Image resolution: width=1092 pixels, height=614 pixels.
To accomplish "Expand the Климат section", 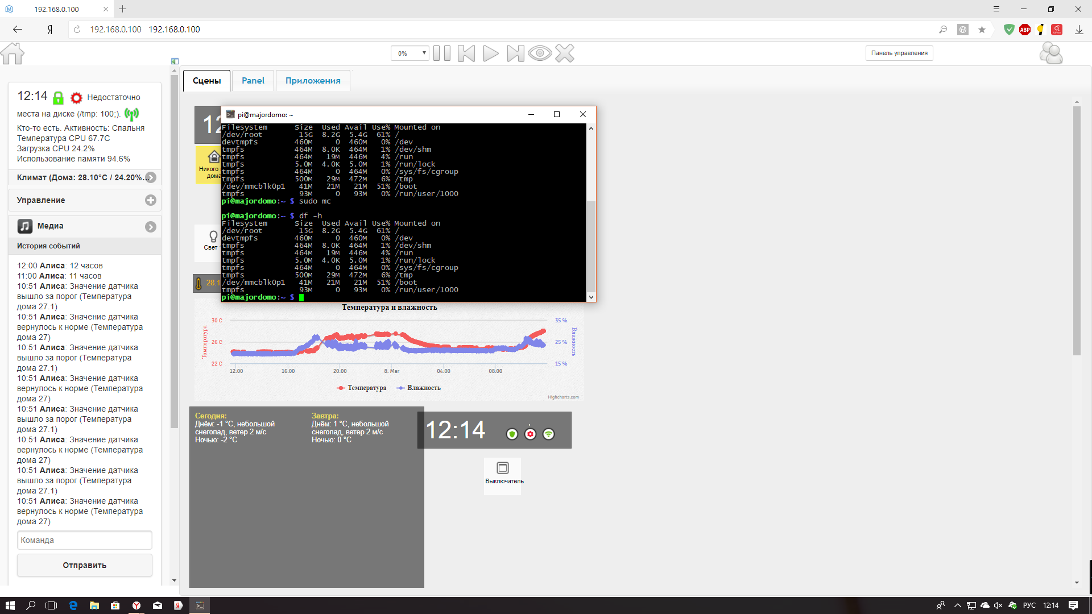I will [x=150, y=177].
